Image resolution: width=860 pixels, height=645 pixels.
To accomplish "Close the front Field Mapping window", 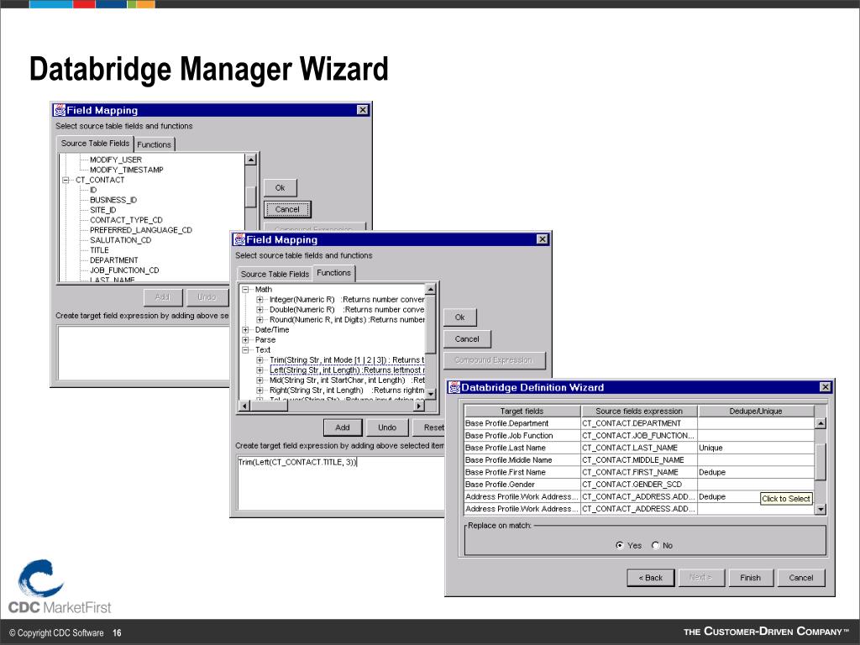I will (x=542, y=239).
